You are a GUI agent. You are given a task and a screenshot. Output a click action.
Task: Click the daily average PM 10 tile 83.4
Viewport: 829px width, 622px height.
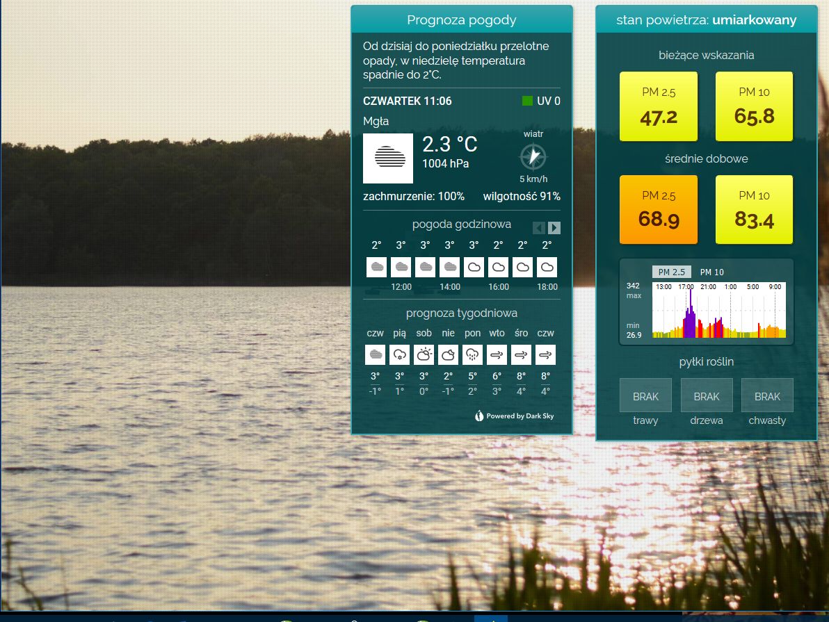pyautogui.click(x=754, y=210)
